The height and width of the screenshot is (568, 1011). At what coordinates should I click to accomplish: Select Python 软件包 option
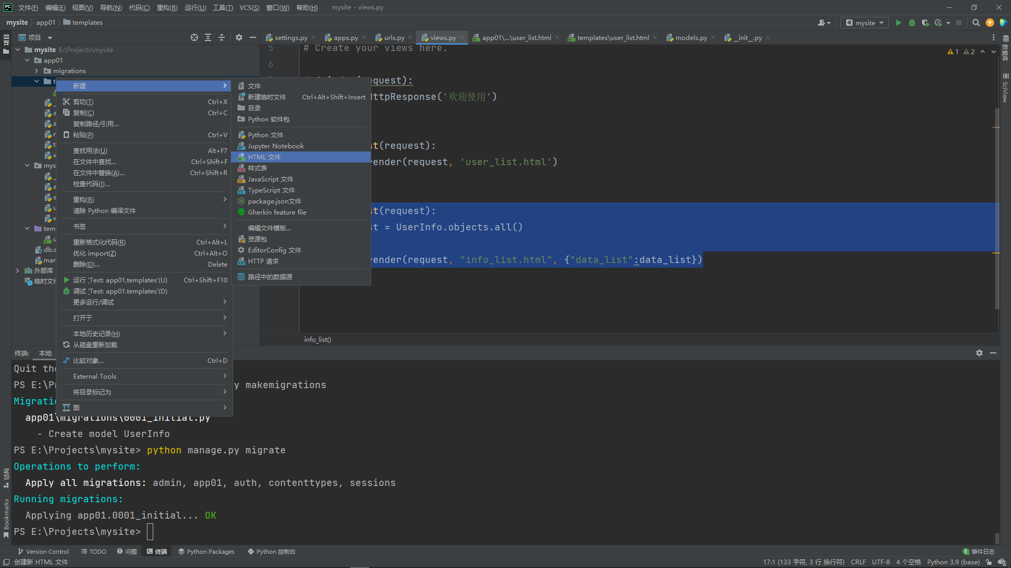pos(301,119)
